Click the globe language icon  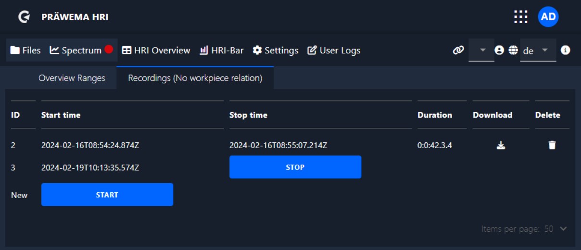click(513, 50)
